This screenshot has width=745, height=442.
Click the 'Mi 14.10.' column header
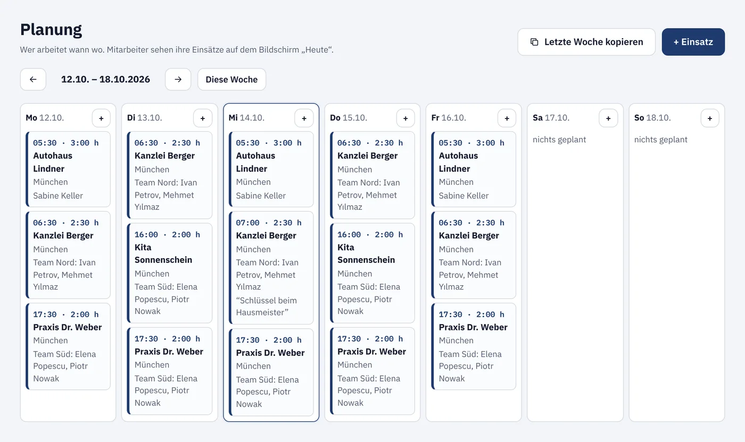click(246, 118)
